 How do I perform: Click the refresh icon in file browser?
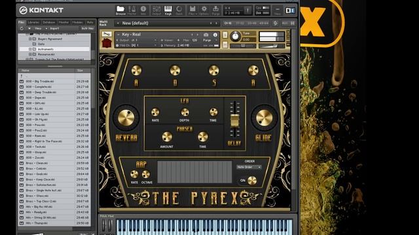[x=22, y=28]
